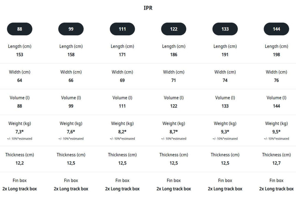The image size is (296, 197).
Task: Select the thickness value 12,7
Action: tap(276, 163)
